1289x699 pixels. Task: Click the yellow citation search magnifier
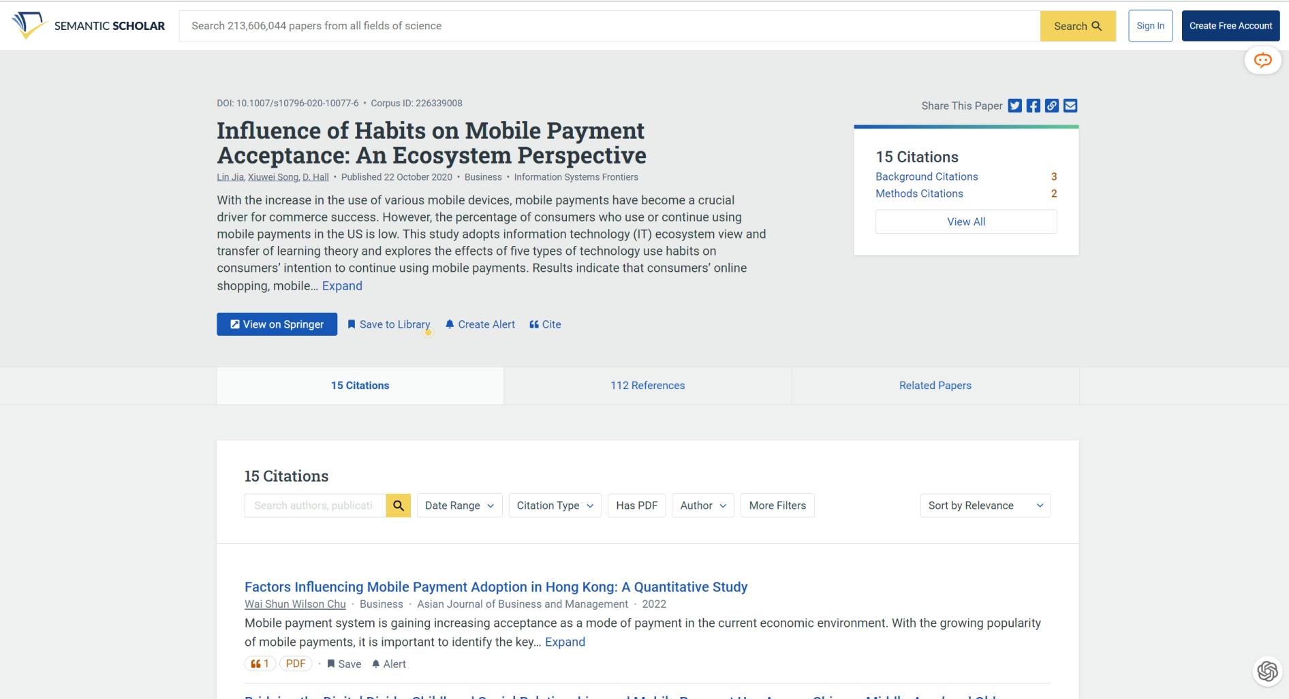[x=399, y=506]
